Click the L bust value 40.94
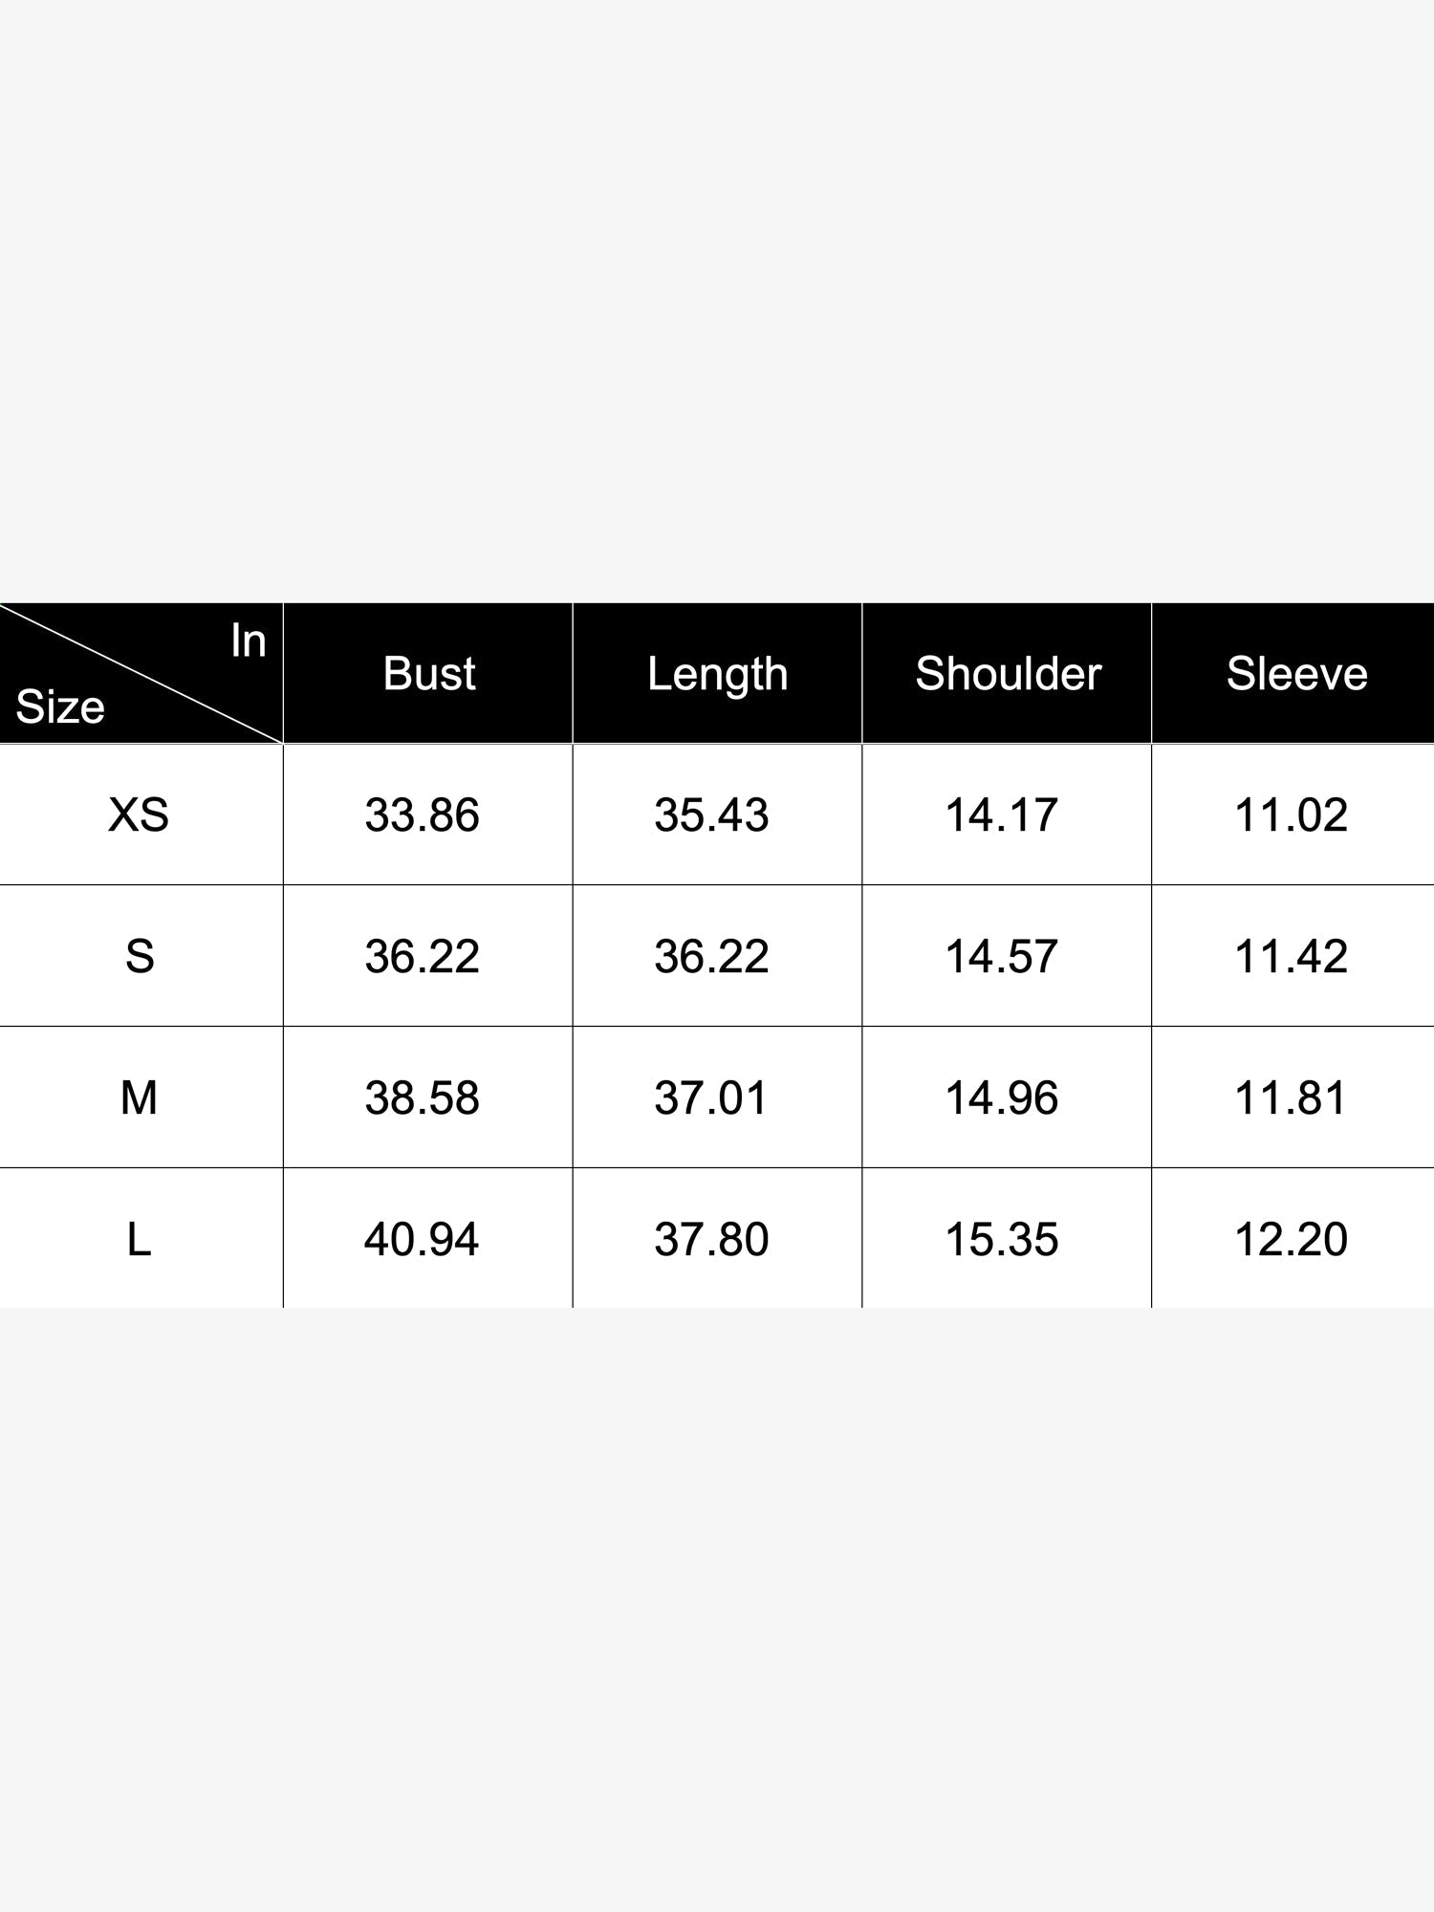The height and width of the screenshot is (1912, 1434). pyautogui.click(x=422, y=1239)
